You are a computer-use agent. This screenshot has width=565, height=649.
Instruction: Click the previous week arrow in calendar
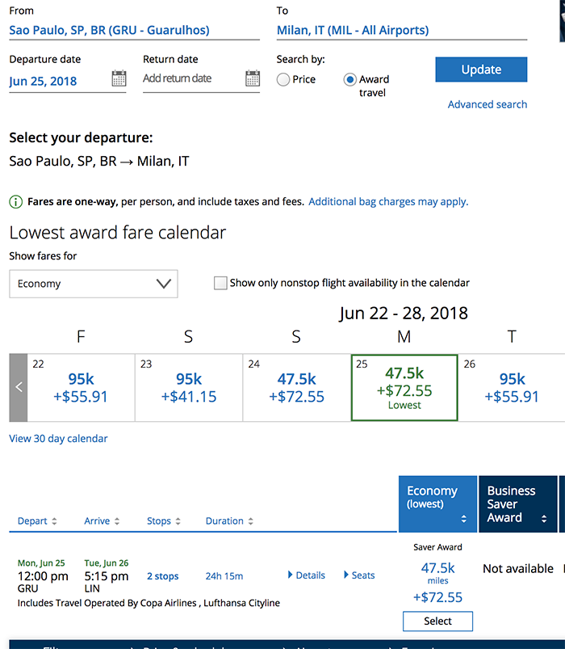click(19, 387)
